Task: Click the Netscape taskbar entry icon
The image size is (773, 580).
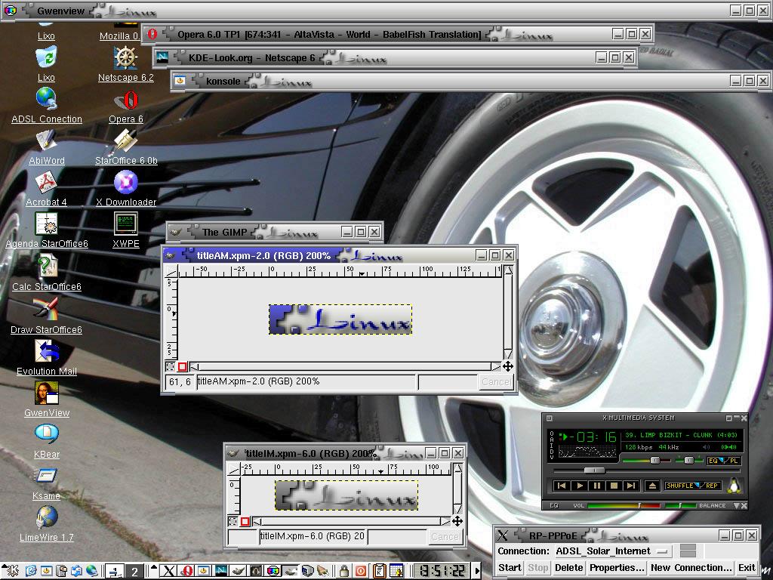Action: [x=220, y=571]
